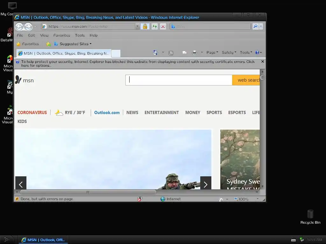Click the keyboard icon in system tray

pos(293,240)
